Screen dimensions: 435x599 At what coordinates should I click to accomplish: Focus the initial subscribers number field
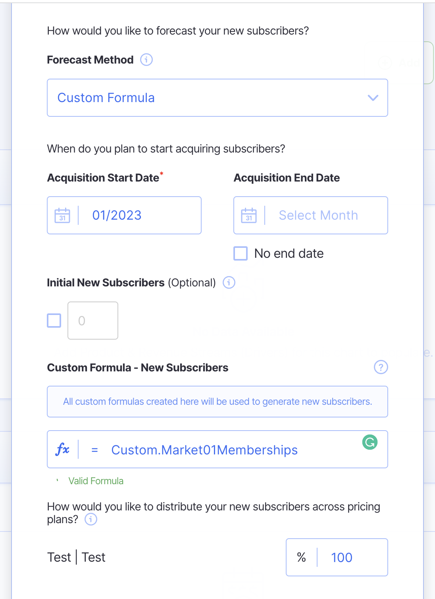[93, 321]
